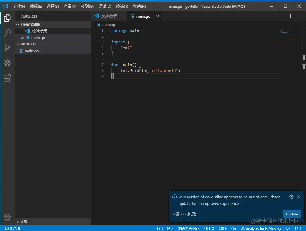
Task: Open the 终端(T) menu
Action: pyautogui.click(x=122, y=7)
